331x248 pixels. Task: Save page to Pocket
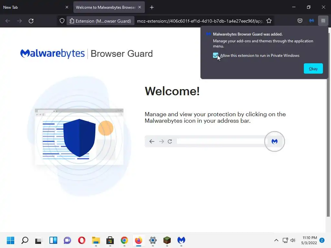pyautogui.click(x=300, y=21)
